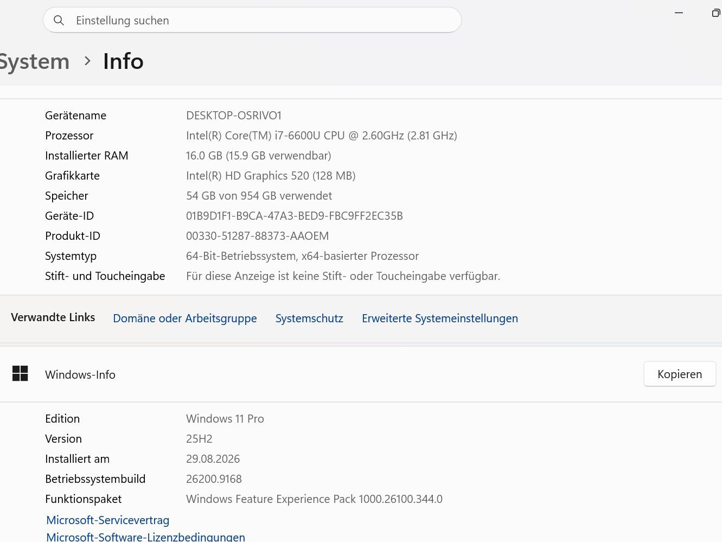This screenshot has width=722, height=542.
Task: Select the Intel HD Graphics 520 value
Action: pyautogui.click(x=271, y=176)
